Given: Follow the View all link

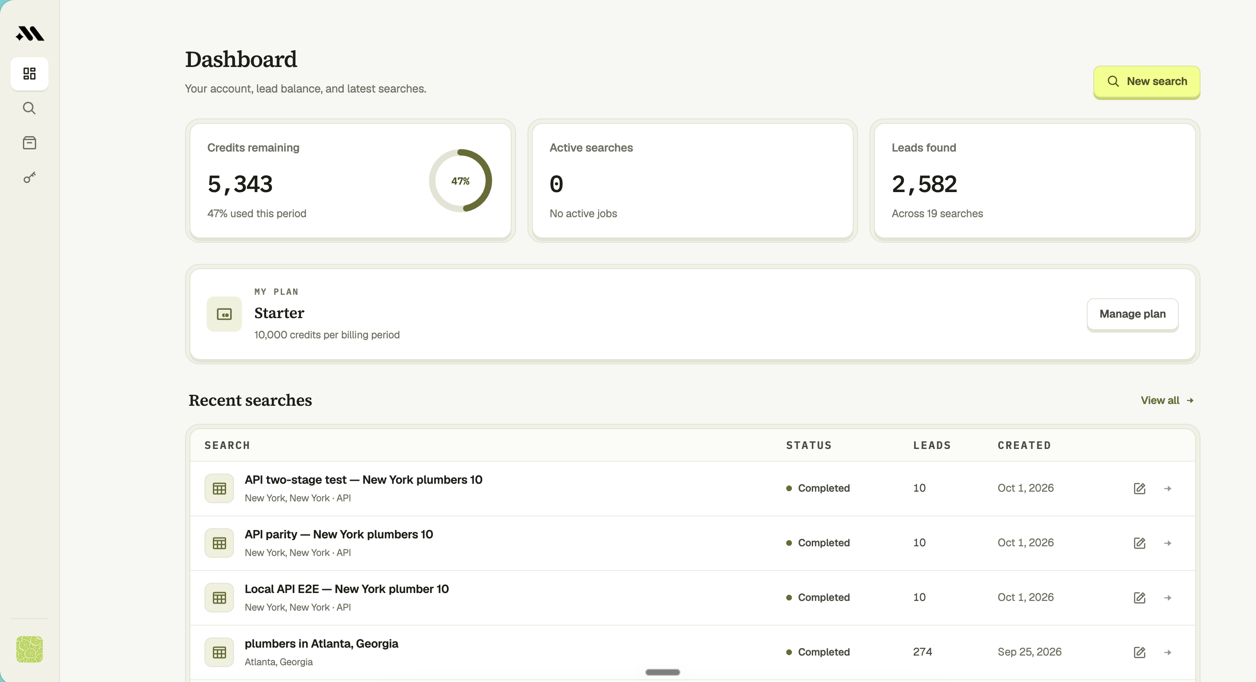Looking at the screenshot, I should [x=1167, y=400].
